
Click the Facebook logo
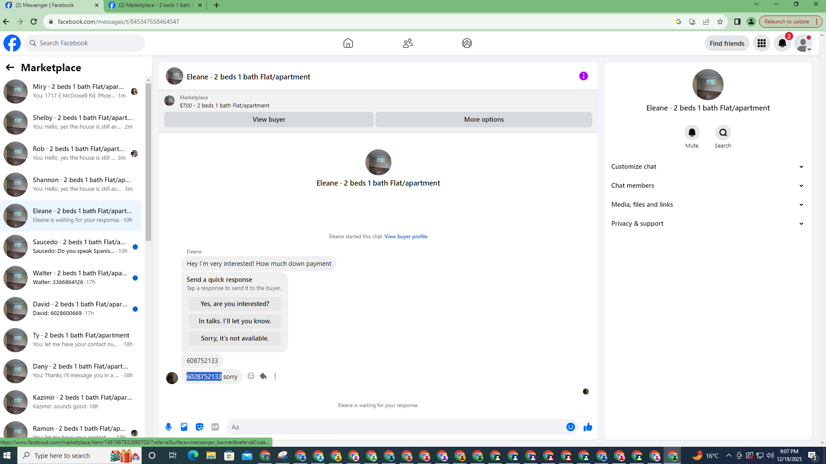[x=12, y=43]
